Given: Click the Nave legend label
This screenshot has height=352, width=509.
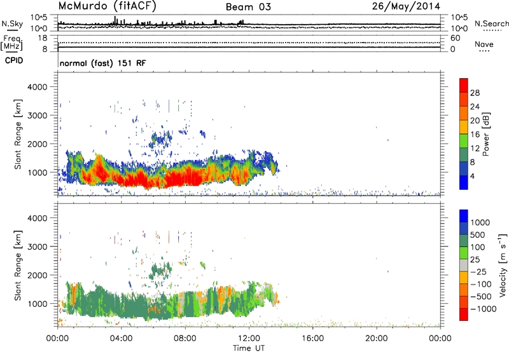Looking at the screenshot, I should (x=484, y=44).
